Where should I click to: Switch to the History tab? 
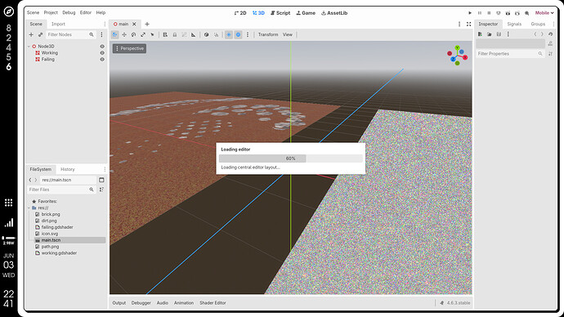(x=68, y=169)
